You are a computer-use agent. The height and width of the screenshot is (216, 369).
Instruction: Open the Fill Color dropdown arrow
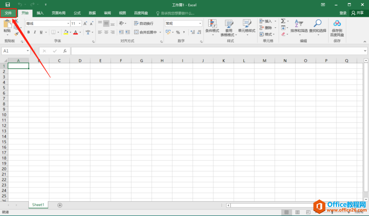point(70,32)
